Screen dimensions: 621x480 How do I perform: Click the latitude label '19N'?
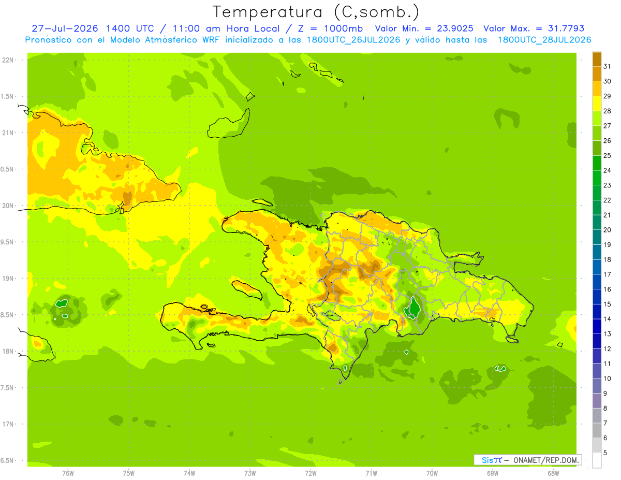pyautogui.click(x=8, y=279)
